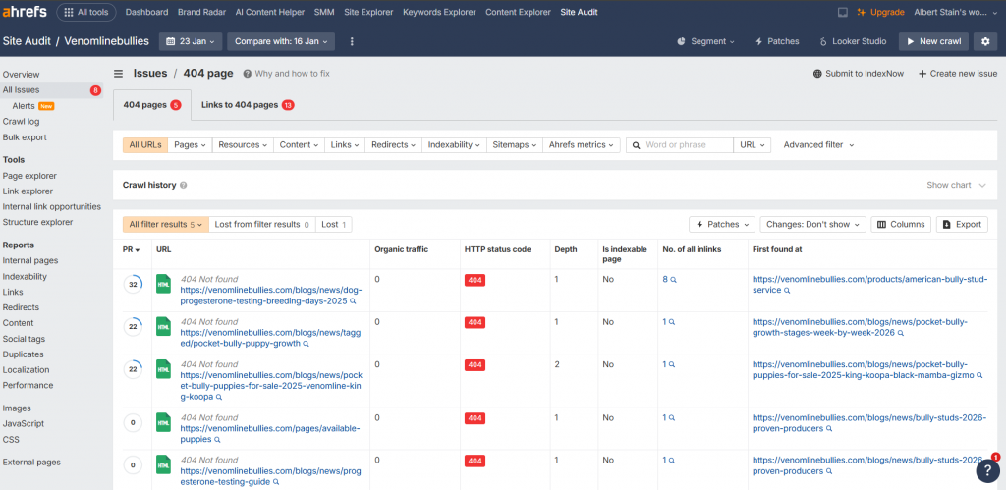The width and height of the screenshot is (1006, 490).
Task: Click the Why and how to fix help icon
Action: (x=247, y=73)
